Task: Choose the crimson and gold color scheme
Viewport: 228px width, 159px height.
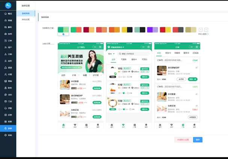Action: [x=89, y=30]
